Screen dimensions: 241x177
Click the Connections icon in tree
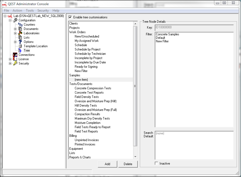pyautogui.click(x=15, y=55)
